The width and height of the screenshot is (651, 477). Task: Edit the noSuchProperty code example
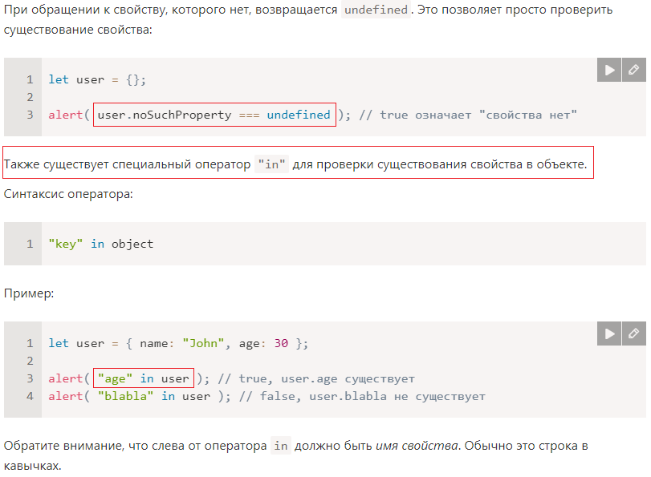click(634, 70)
